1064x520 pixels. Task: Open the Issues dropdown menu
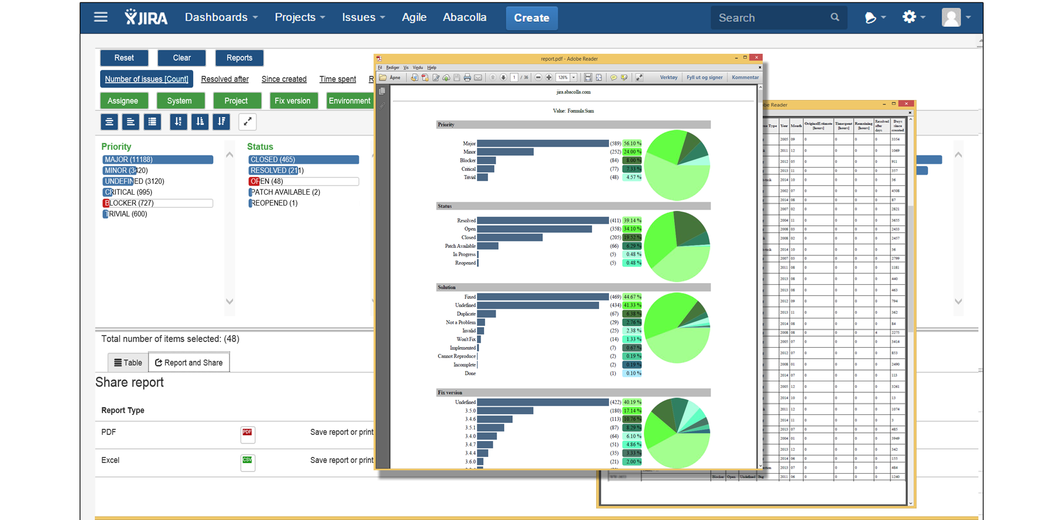(363, 17)
